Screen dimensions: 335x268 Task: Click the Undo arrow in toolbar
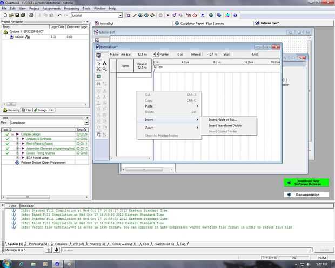(x=59, y=15)
